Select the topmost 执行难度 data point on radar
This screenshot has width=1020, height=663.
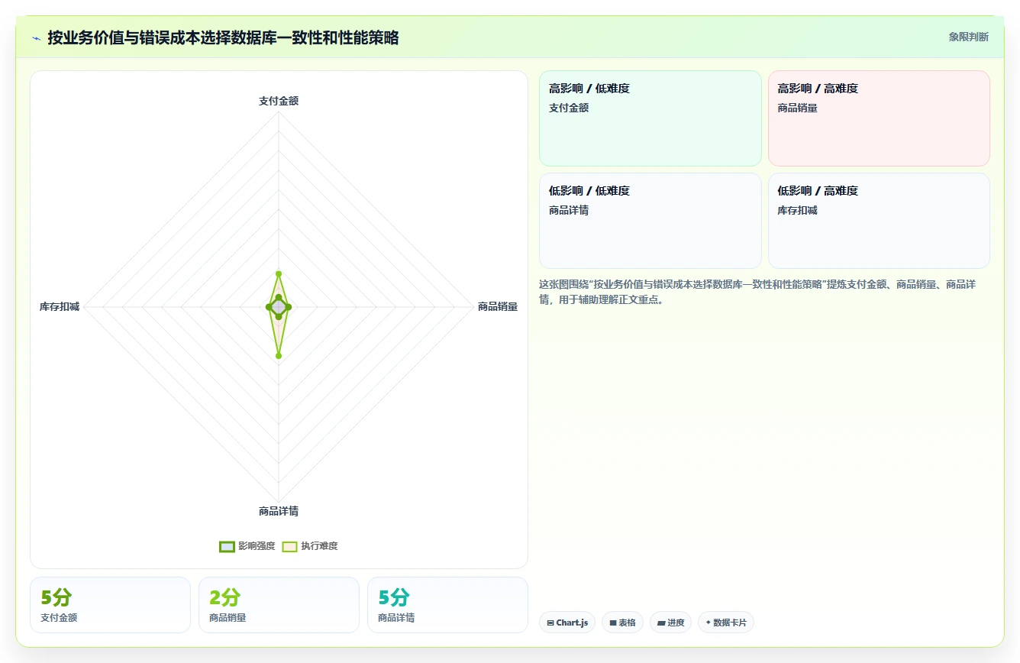[279, 273]
